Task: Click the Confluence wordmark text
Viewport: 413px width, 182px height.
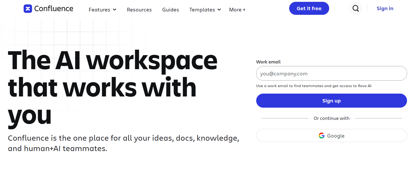Action: pyautogui.click(x=54, y=9)
